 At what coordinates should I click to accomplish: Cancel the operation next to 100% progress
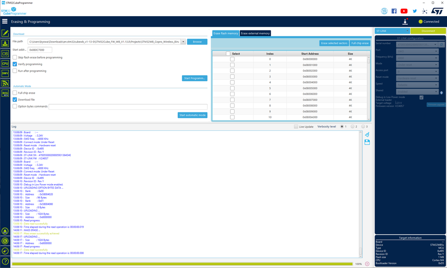coord(367,264)
